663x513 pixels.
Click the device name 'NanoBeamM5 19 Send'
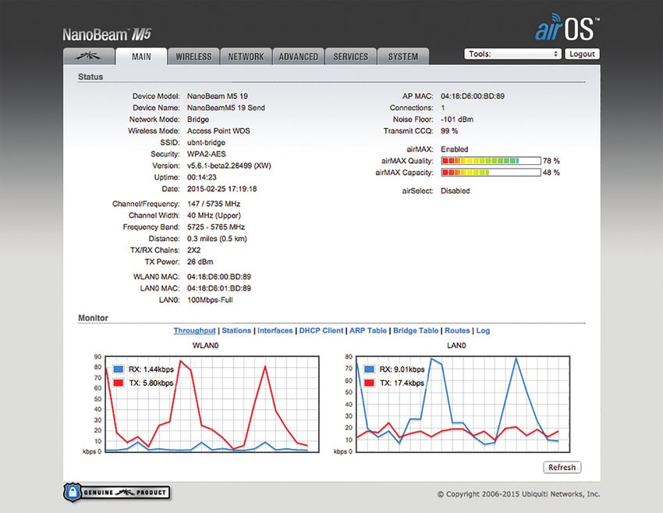(225, 108)
